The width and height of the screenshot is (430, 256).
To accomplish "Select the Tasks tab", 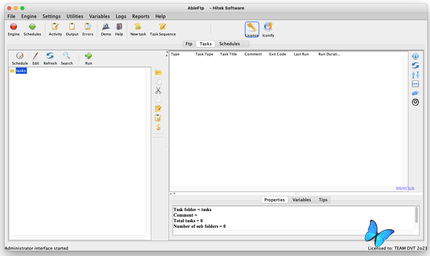I will pyautogui.click(x=206, y=44).
